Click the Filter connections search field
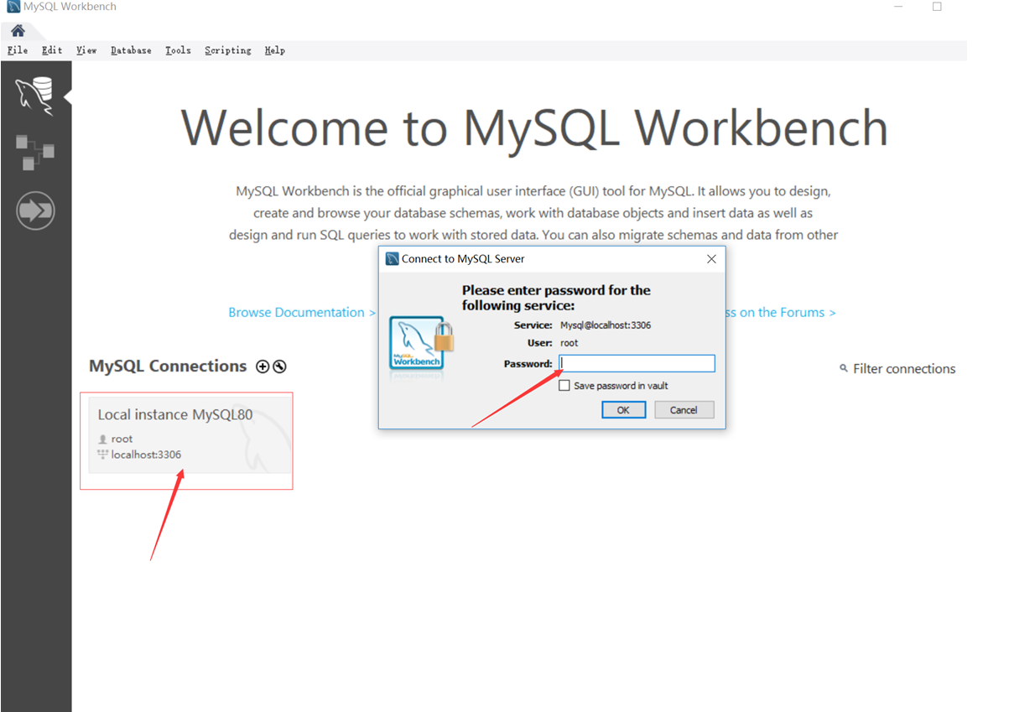The width and height of the screenshot is (1009, 712). [x=904, y=368]
